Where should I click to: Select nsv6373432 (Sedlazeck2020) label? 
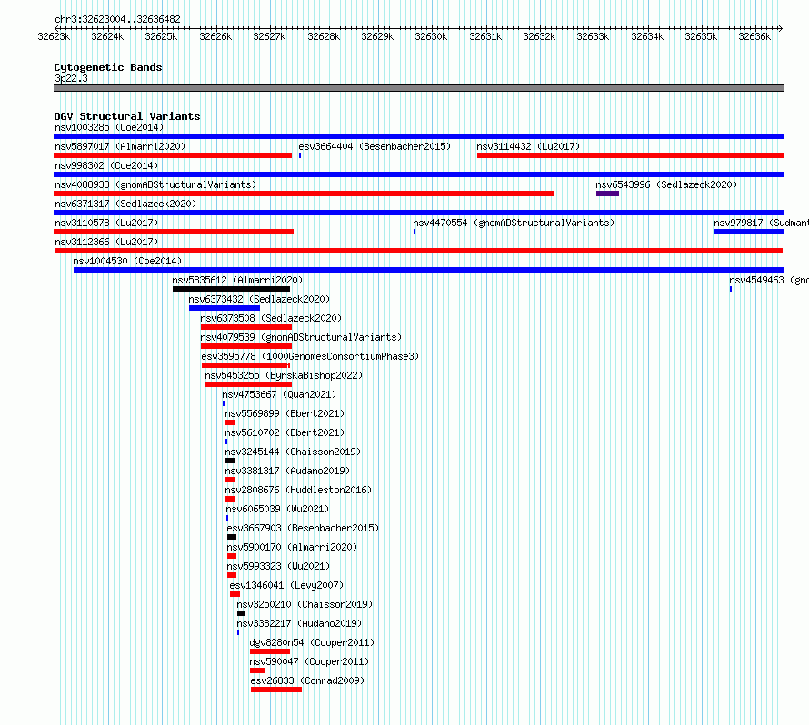click(x=259, y=299)
